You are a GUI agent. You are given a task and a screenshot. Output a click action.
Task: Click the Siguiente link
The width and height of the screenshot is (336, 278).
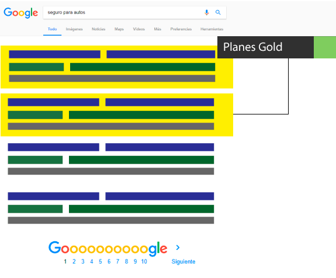coord(183,262)
